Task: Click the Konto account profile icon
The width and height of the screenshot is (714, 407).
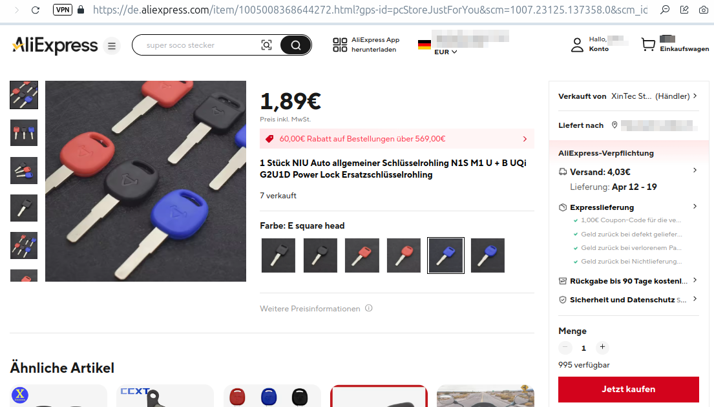Action: (577, 45)
